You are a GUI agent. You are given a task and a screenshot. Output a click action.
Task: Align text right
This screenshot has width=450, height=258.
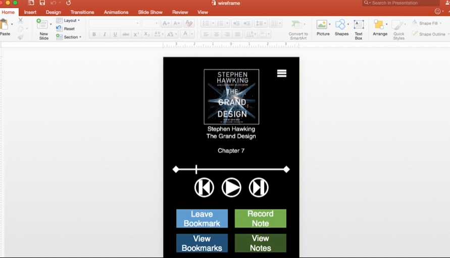pyautogui.click(x=227, y=34)
